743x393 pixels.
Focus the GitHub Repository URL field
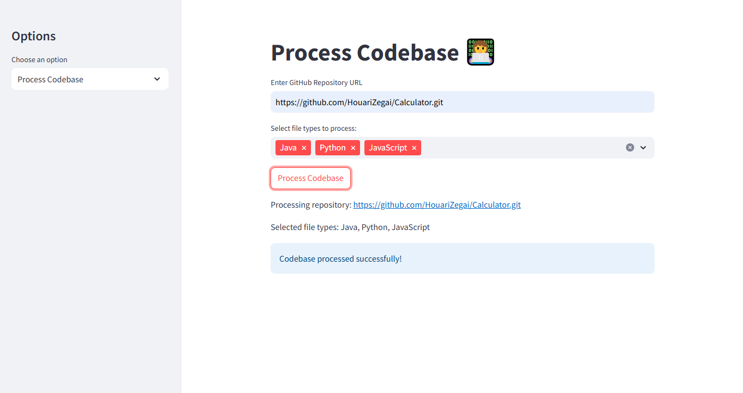[x=463, y=102]
